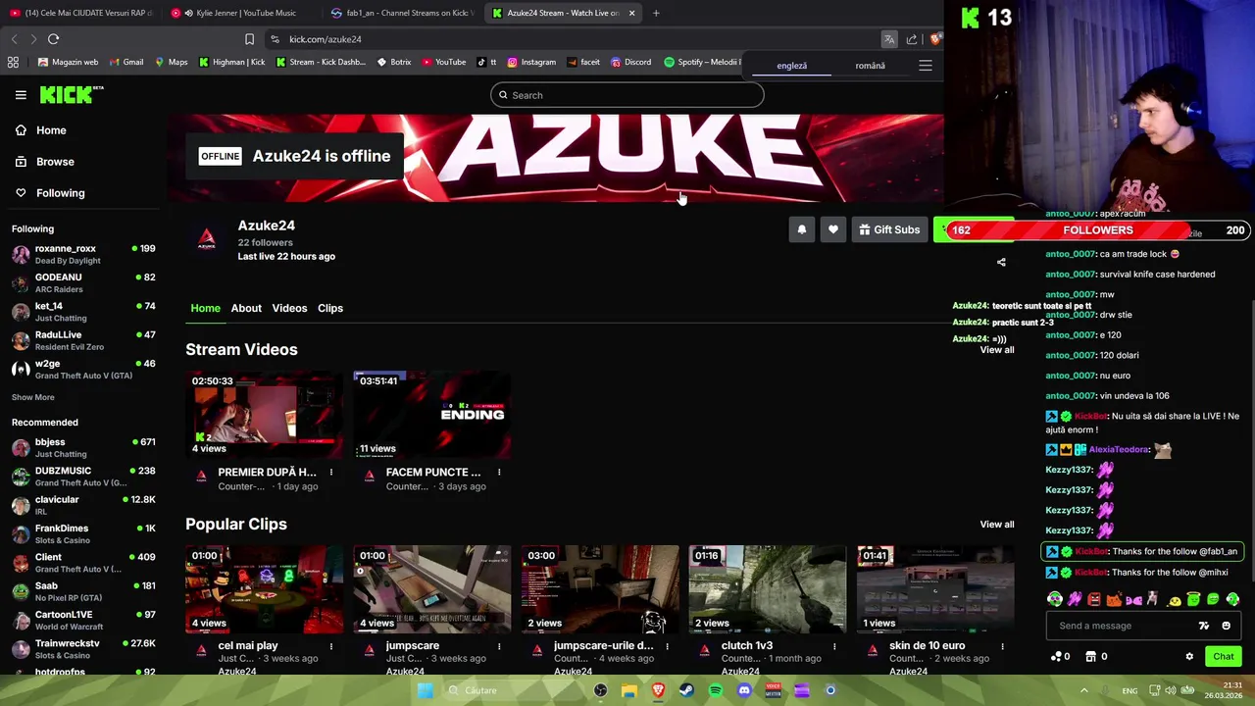This screenshot has width=1255, height=706.
Task: Click the Kick search field
Action: tap(627, 95)
